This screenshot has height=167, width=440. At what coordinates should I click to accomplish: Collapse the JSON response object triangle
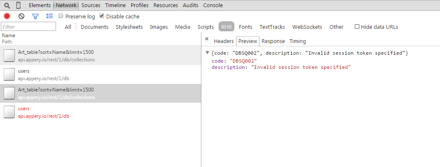[x=208, y=53]
